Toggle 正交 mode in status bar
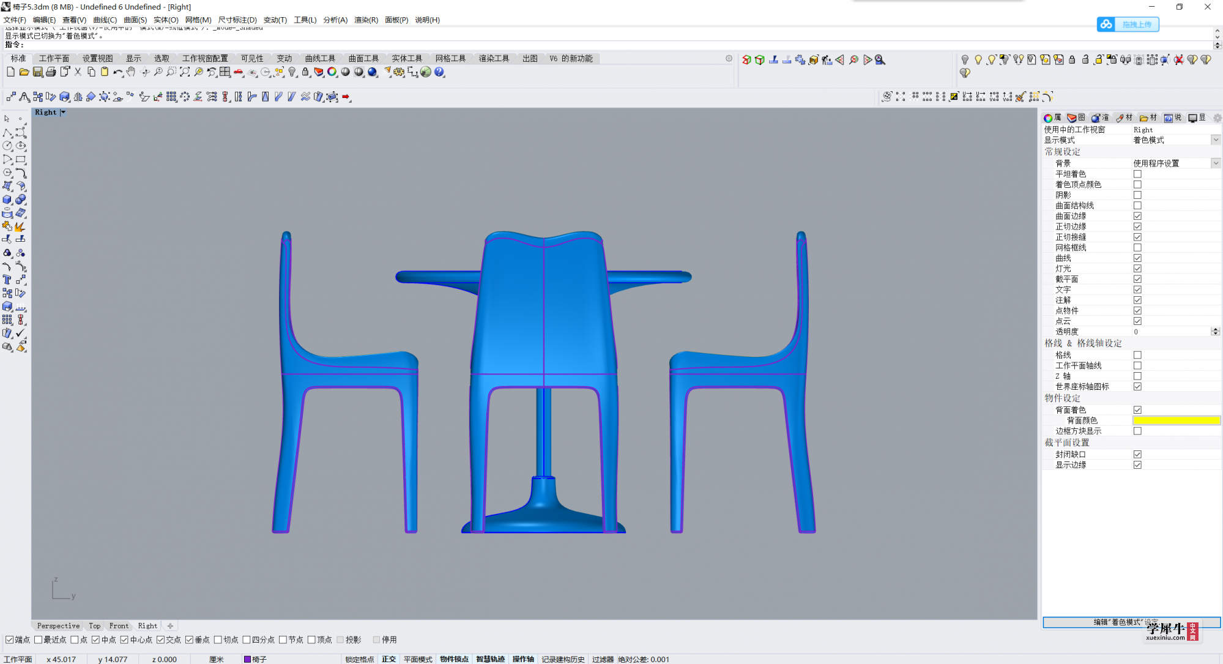Viewport: 1223px width, 664px height. coord(388,659)
